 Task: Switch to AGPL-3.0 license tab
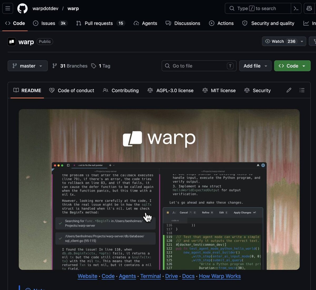(170, 90)
